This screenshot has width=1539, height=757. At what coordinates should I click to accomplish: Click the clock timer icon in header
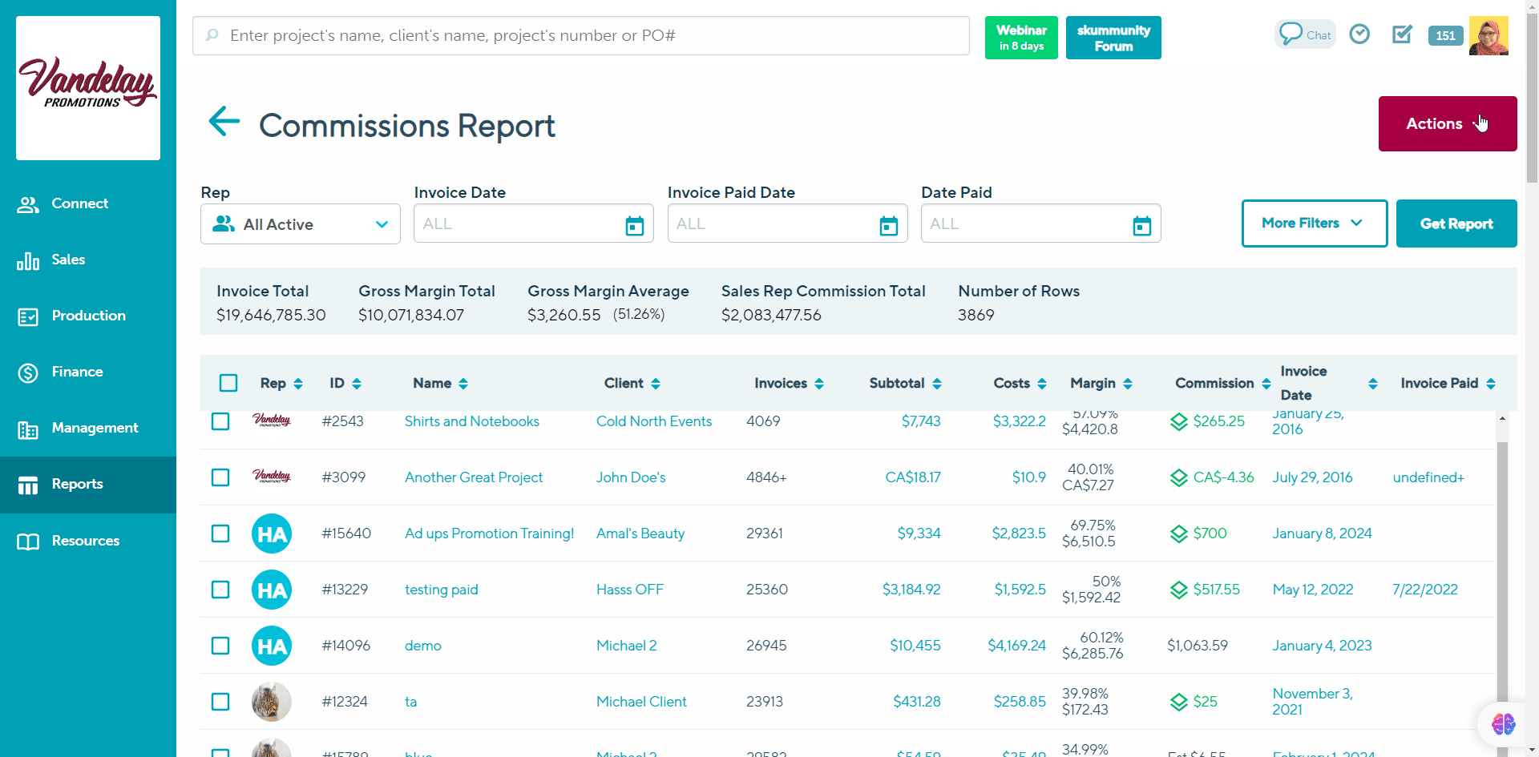tap(1359, 34)
